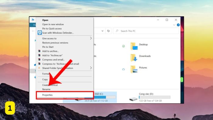Click the SSD (C:) storage usage bar

point(100,97)
